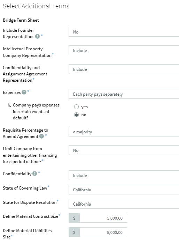Open Include Founder Representations dropdown showing No
Image resolution: width=179 pixels, height=244 pixels.
coord(124,32)
